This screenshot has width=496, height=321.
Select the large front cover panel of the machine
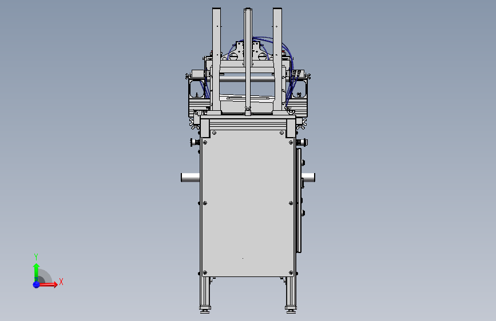(248, 203)
